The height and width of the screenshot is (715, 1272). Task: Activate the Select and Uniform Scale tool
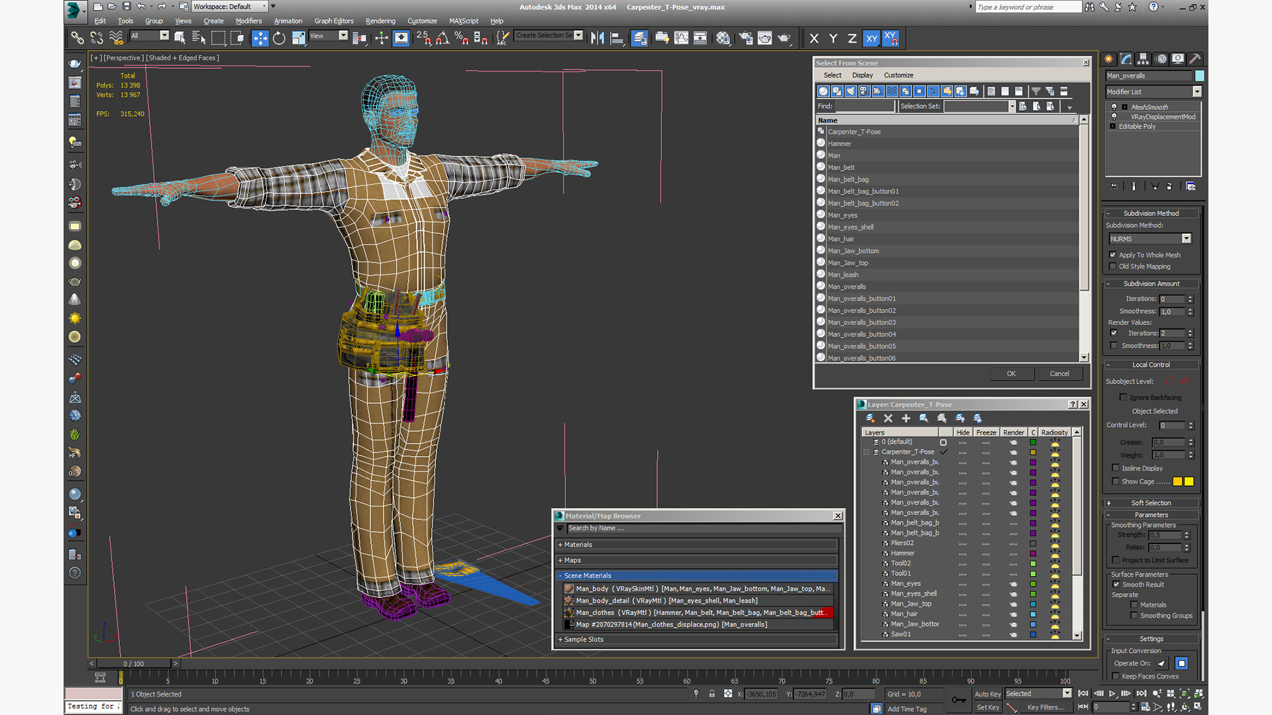(x=299, y=38)
